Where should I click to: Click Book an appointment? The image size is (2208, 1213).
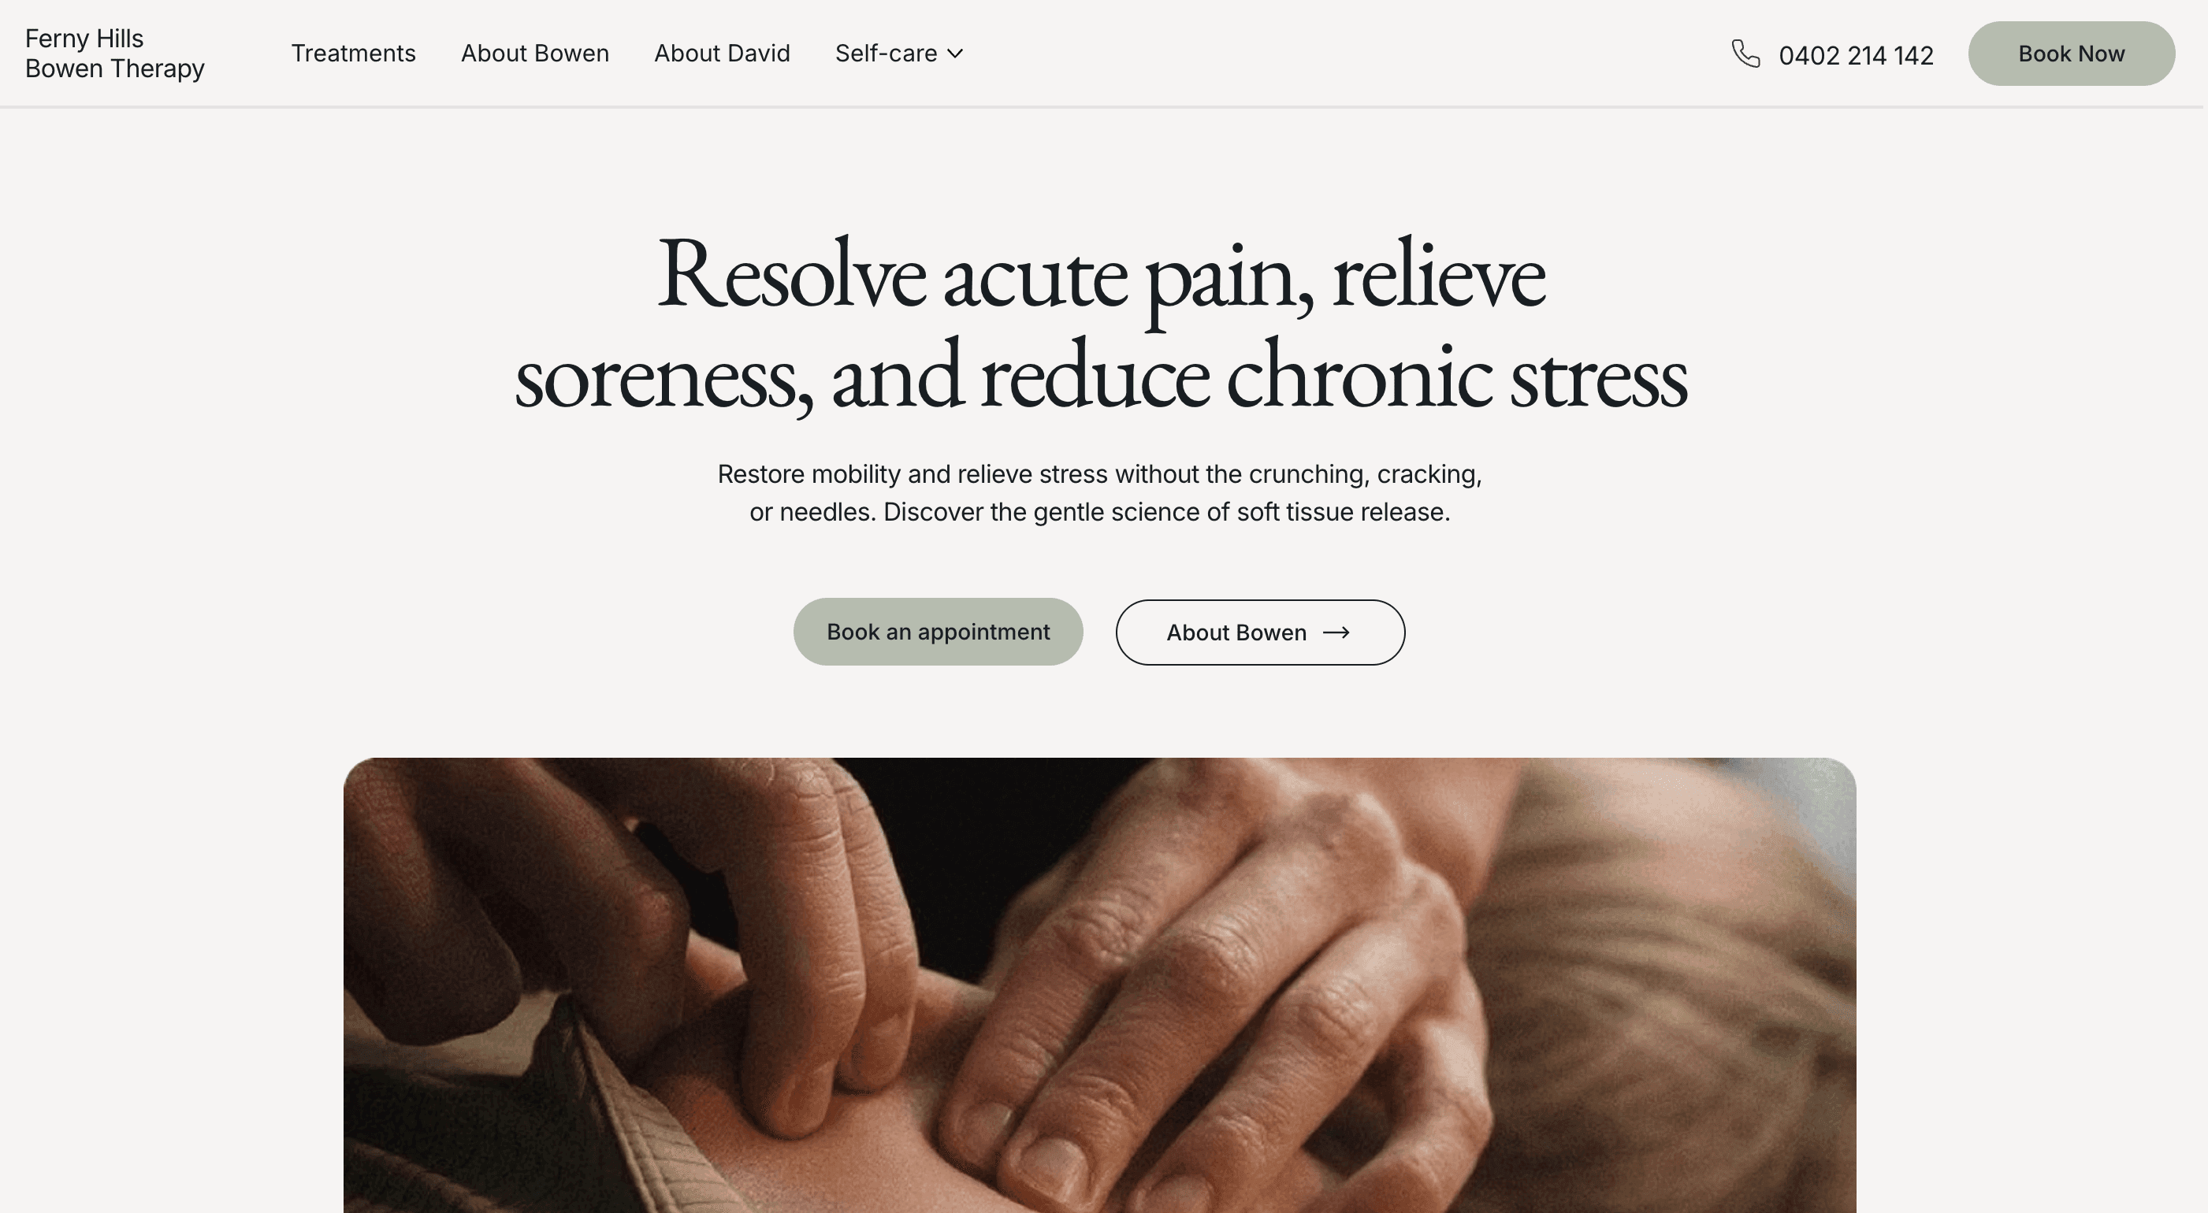coord(938,632)
